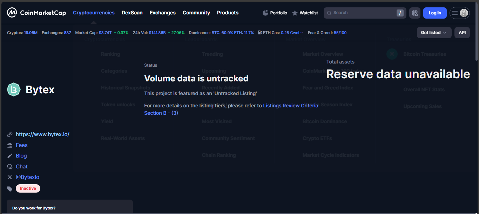Select Categories in the dropdown menu
Viewport: 479px width, 214px height.
(114, 71)
